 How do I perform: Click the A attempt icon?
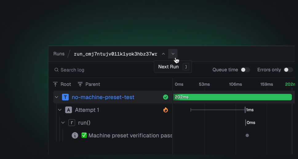tap(69, 110)
